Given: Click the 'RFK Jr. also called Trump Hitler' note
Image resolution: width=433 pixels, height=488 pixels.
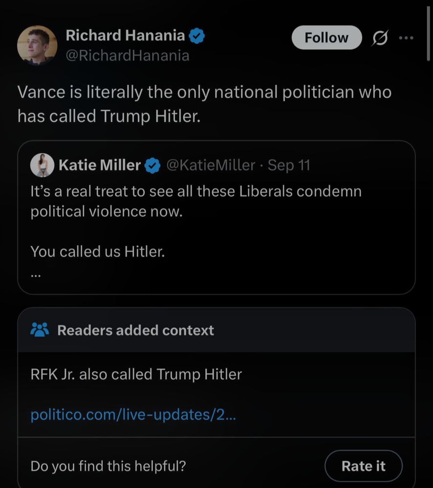Looking at the screenshot, I should [136, 374].
